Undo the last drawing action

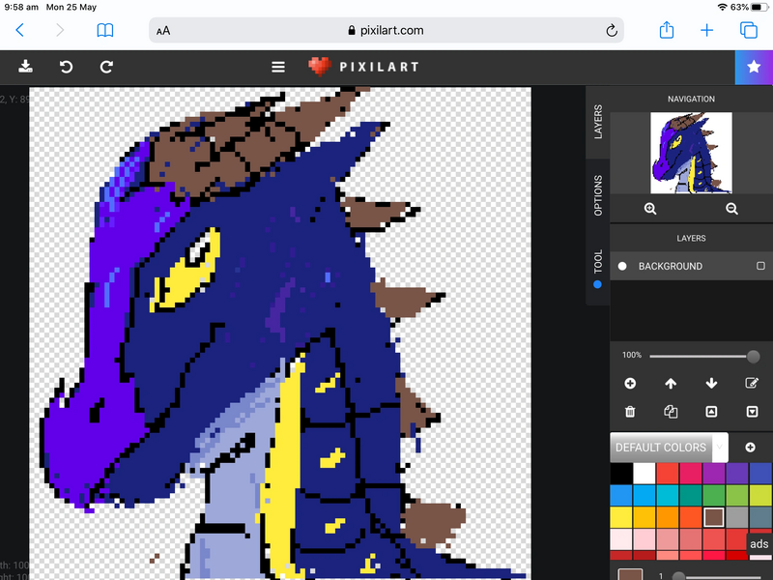tap(66, 67)
